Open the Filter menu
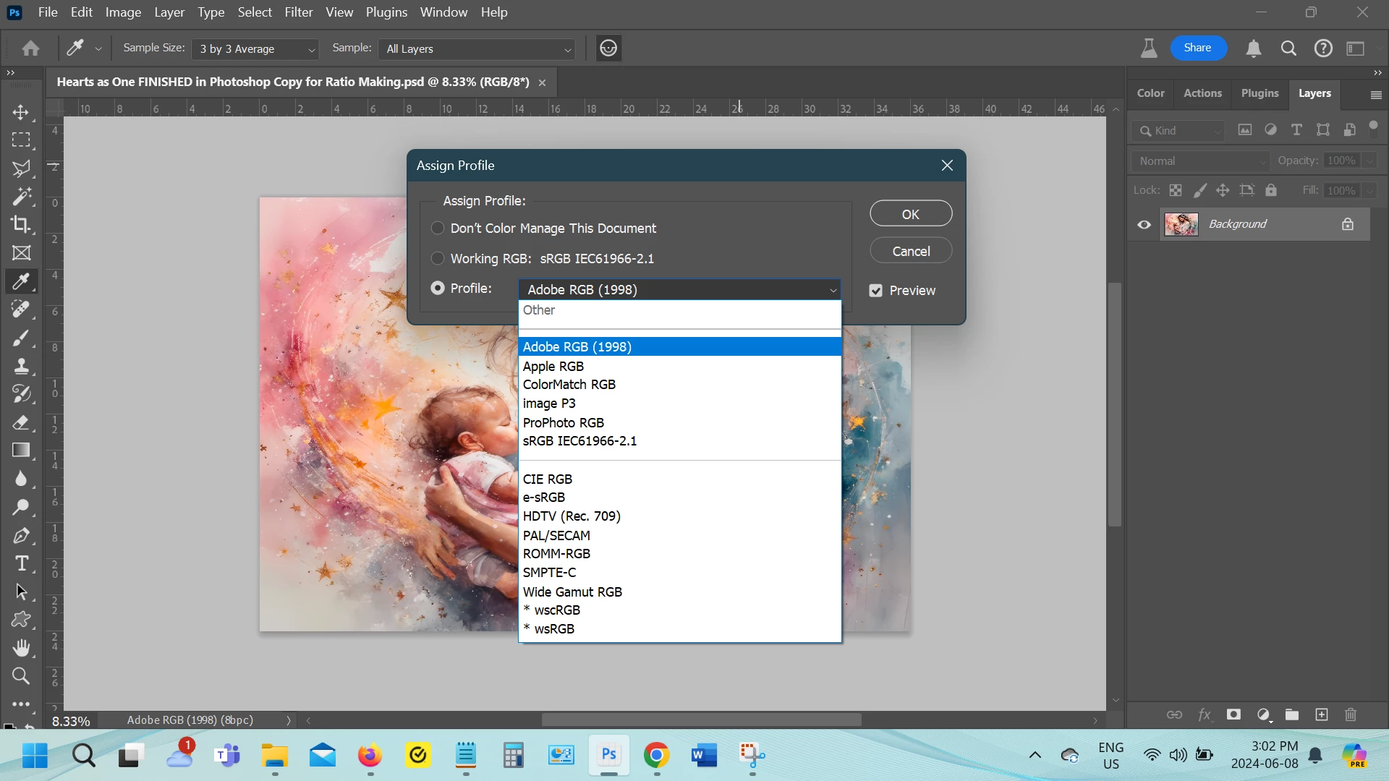The image size is (1389, 781). pyautogui.click(x=298, y=12)
